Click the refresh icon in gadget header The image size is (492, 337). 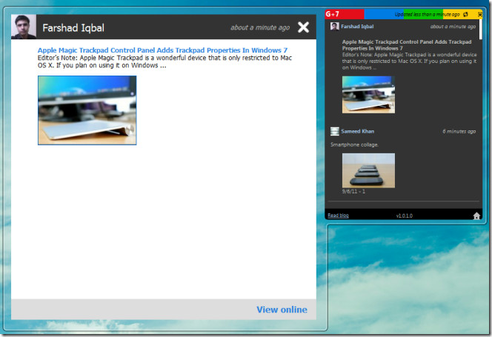[465, 14]
